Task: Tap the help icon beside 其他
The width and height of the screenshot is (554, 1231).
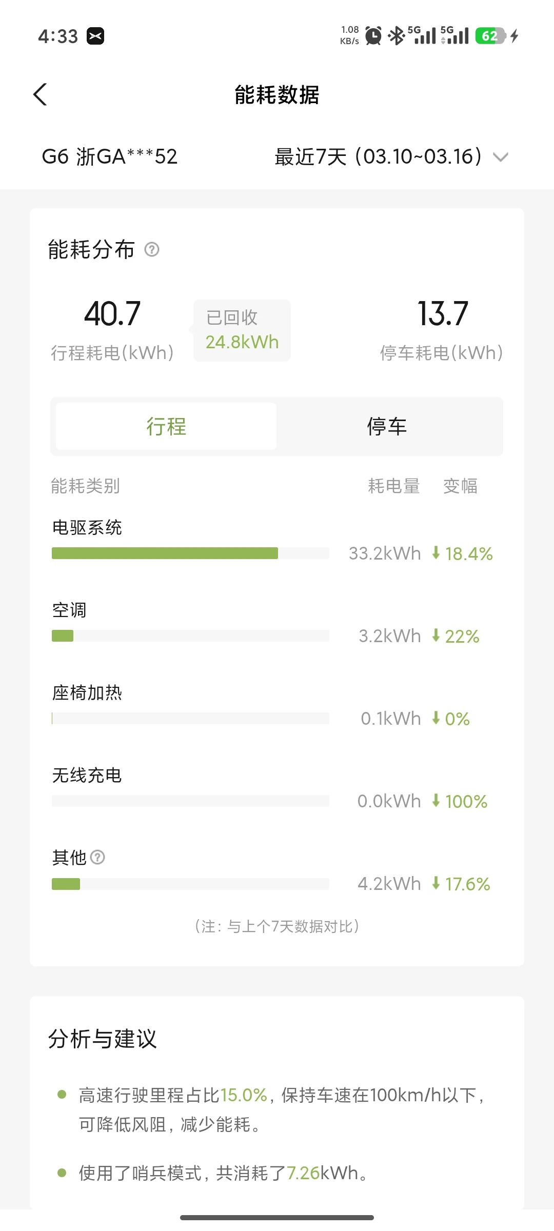Action: (97, 857)
